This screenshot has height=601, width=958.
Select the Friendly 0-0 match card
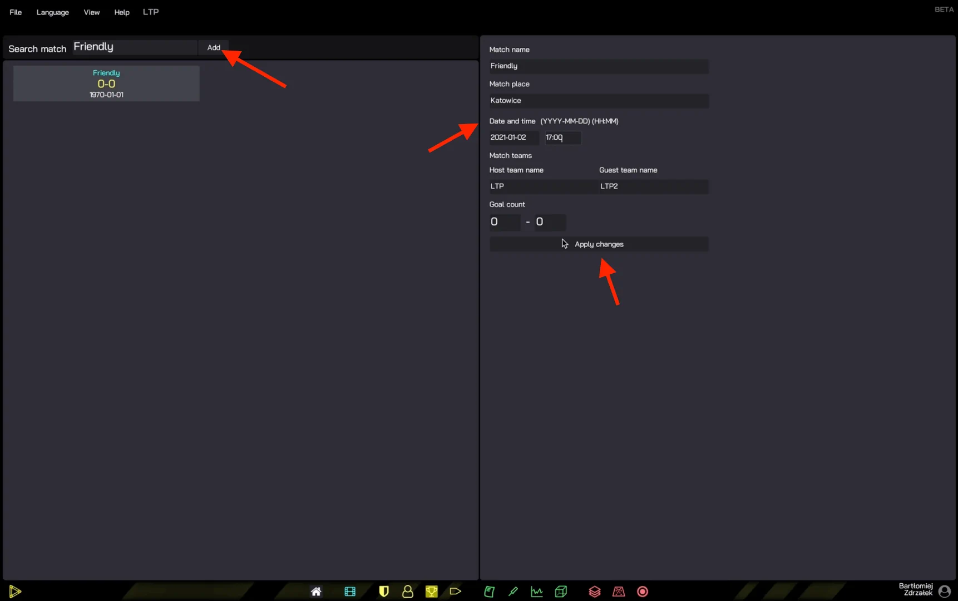(x=106, y=83)
